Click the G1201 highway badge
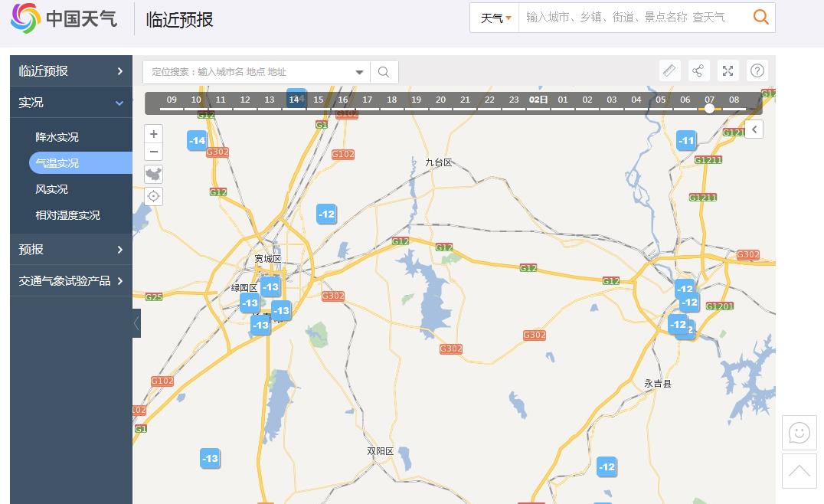 (x=719, y=306)
